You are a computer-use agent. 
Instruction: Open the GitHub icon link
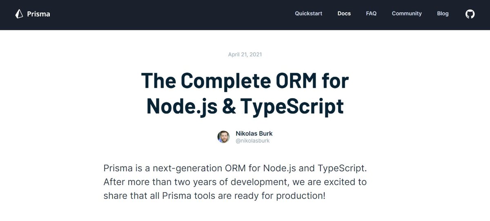pyautogui.click(x=470, y=14)
